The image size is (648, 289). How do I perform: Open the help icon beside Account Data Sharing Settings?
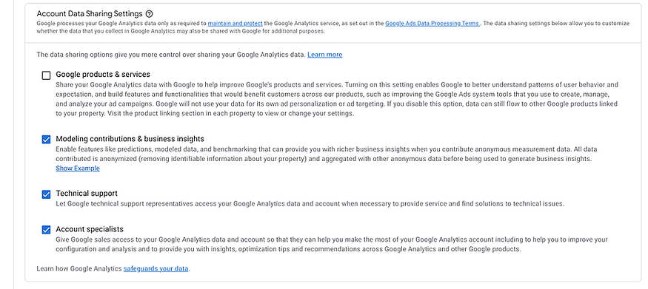(x=150, y=13)
